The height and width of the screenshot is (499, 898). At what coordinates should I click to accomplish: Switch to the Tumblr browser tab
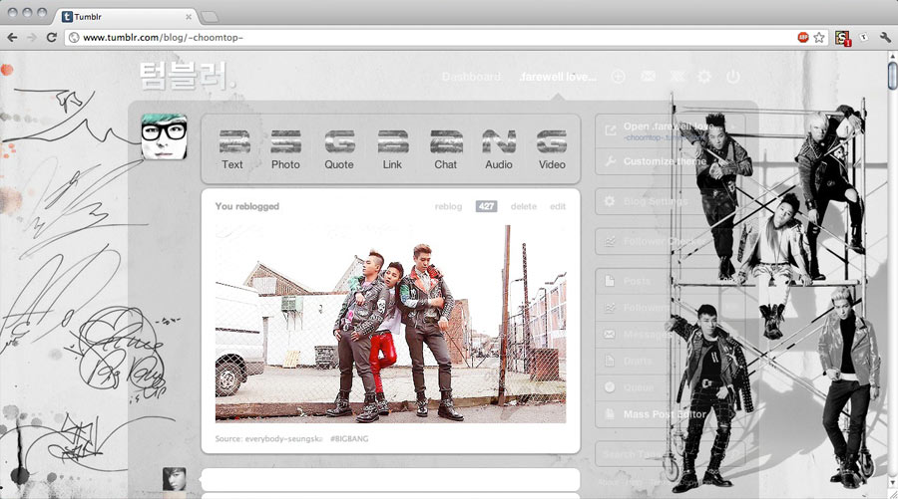click(126, 17)
